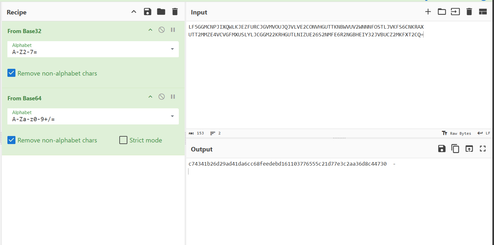The width and height of the screenshot is (494, 245).
Task: Change the Raw Bytes input encoding
Action: (x=457, y=133)
